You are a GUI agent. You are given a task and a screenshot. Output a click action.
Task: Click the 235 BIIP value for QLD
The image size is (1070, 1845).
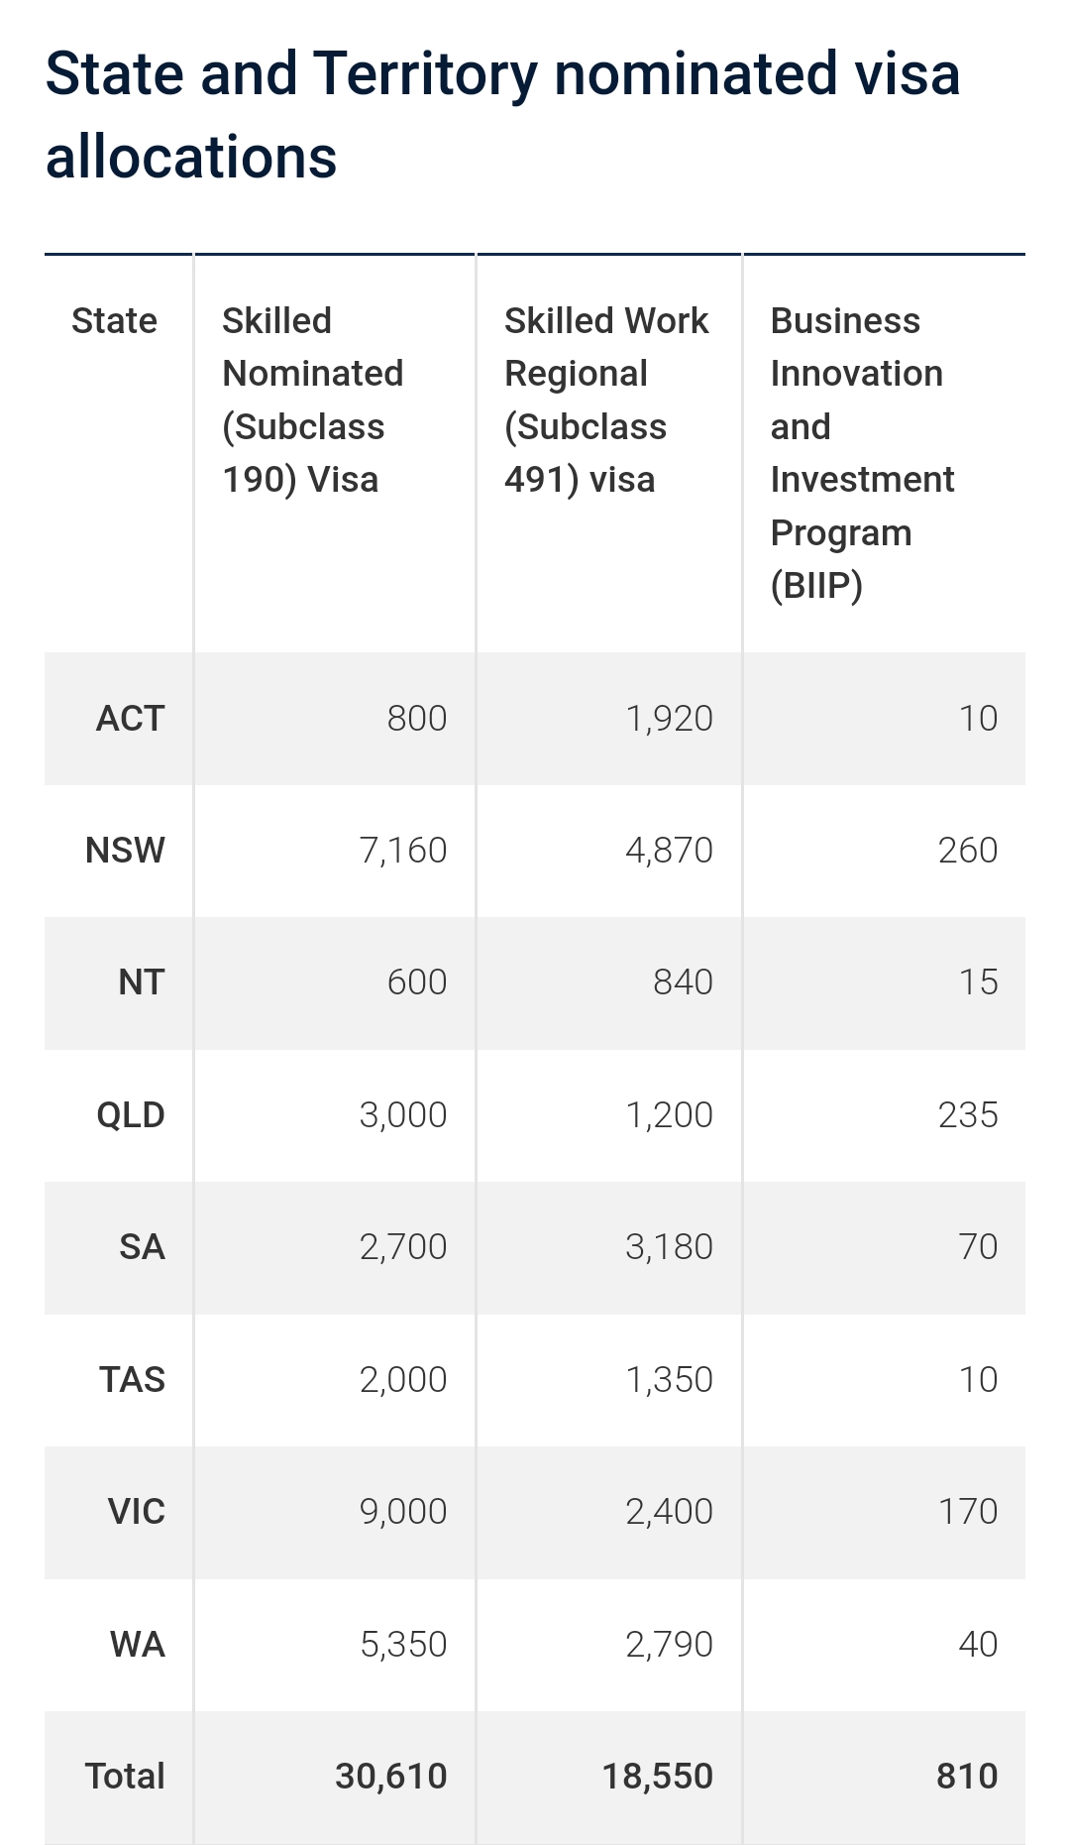(x=967, y=1115)
